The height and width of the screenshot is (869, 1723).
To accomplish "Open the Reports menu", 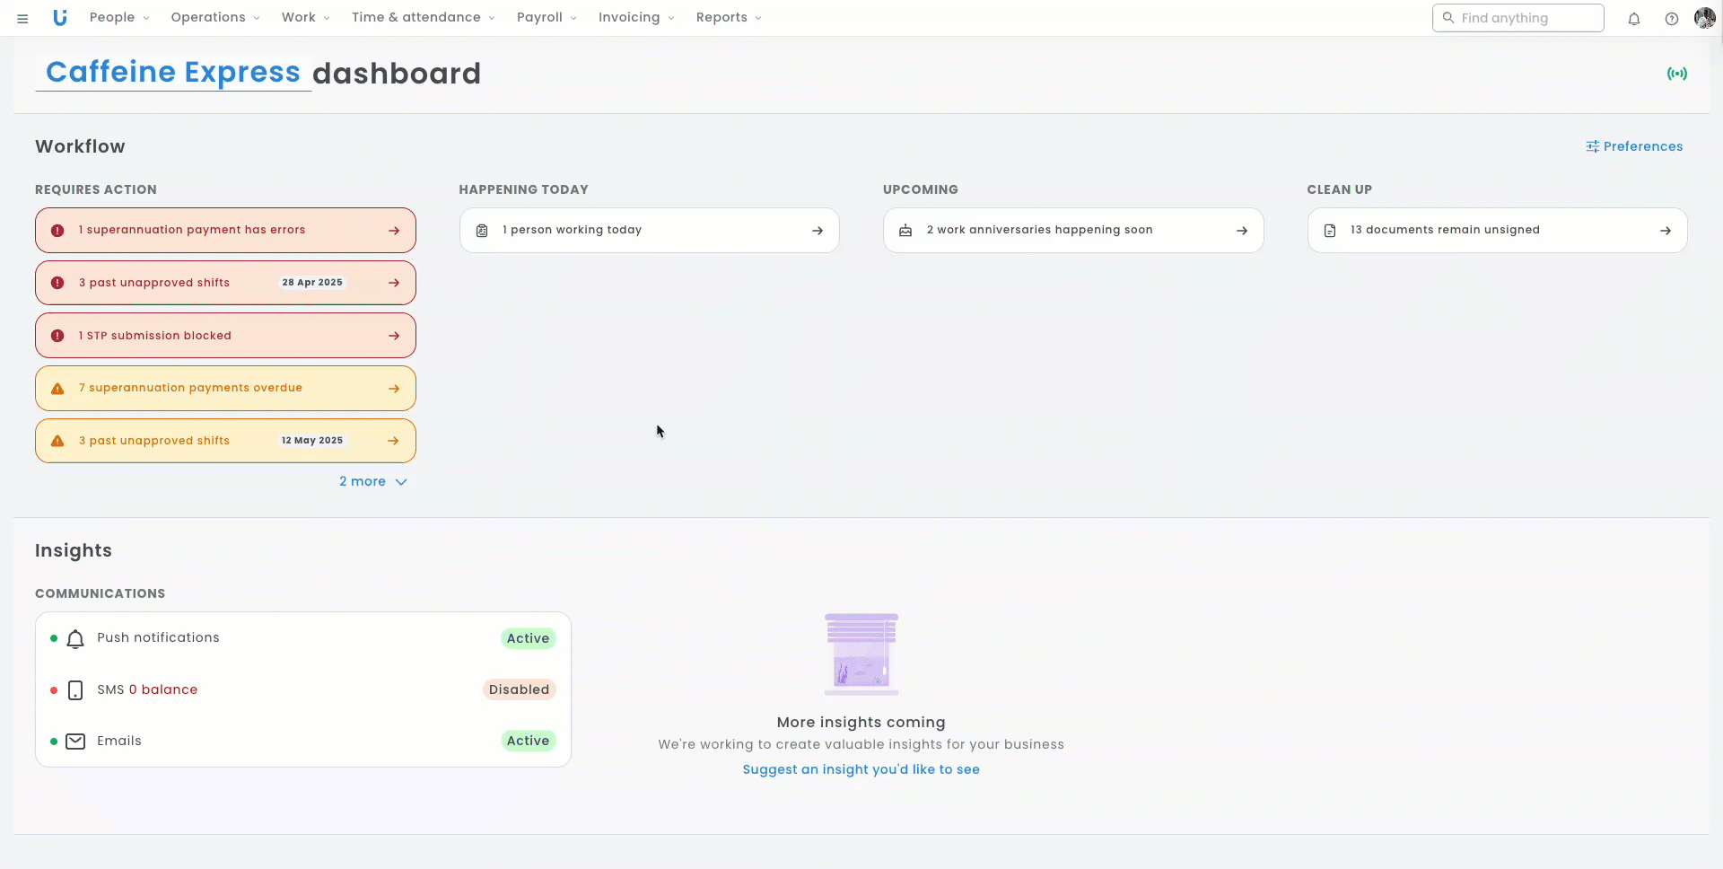I will click(728, 18).
